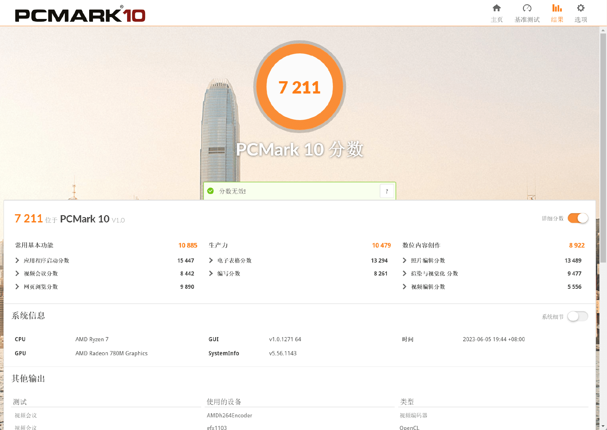Click the scrollbar down arrow
This screenshot has height=430, width=607.
(603, 427)
